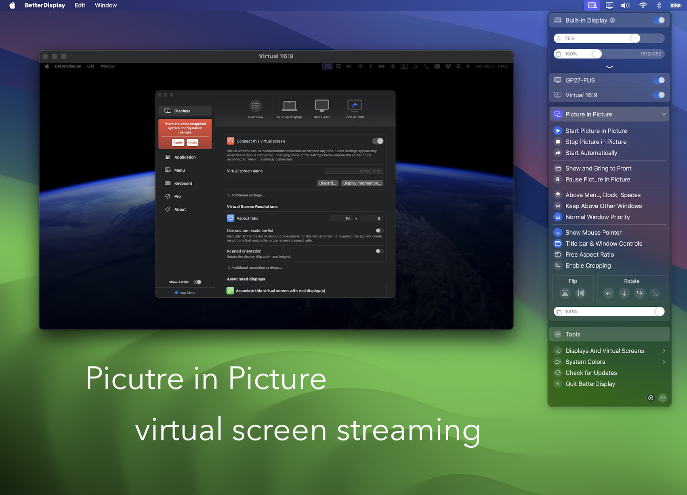Open the Window menu
The height and width of the screenshot is (495, 687).
click(105, 5)
